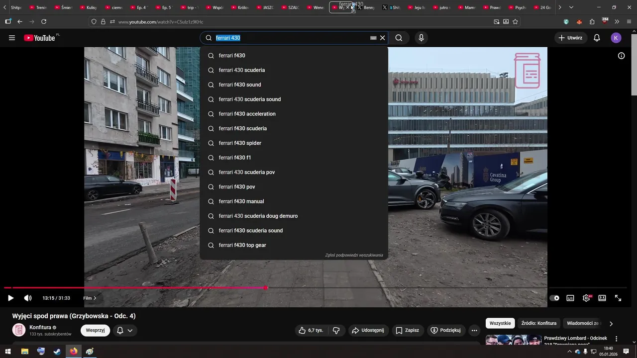Select the Wszystkie filter chip
The height and width of the screenshot is (358, 637).
(x=500, y=323)
